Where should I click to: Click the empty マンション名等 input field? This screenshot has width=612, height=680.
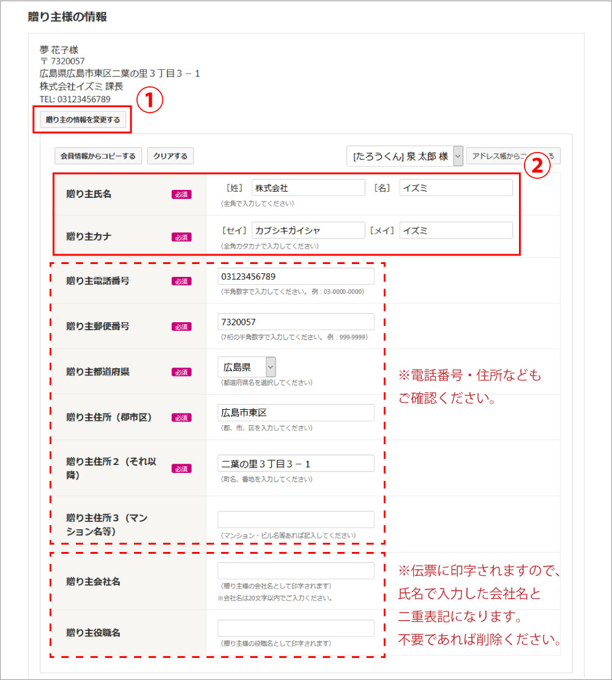pos(296,519)
